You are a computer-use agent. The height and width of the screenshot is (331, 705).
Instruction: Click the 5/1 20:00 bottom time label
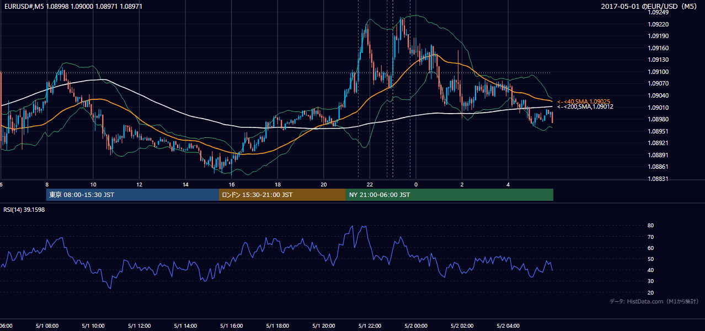tap(324, 325)
